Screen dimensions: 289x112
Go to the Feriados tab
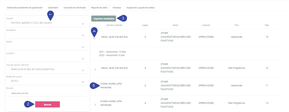pos(117,8)
